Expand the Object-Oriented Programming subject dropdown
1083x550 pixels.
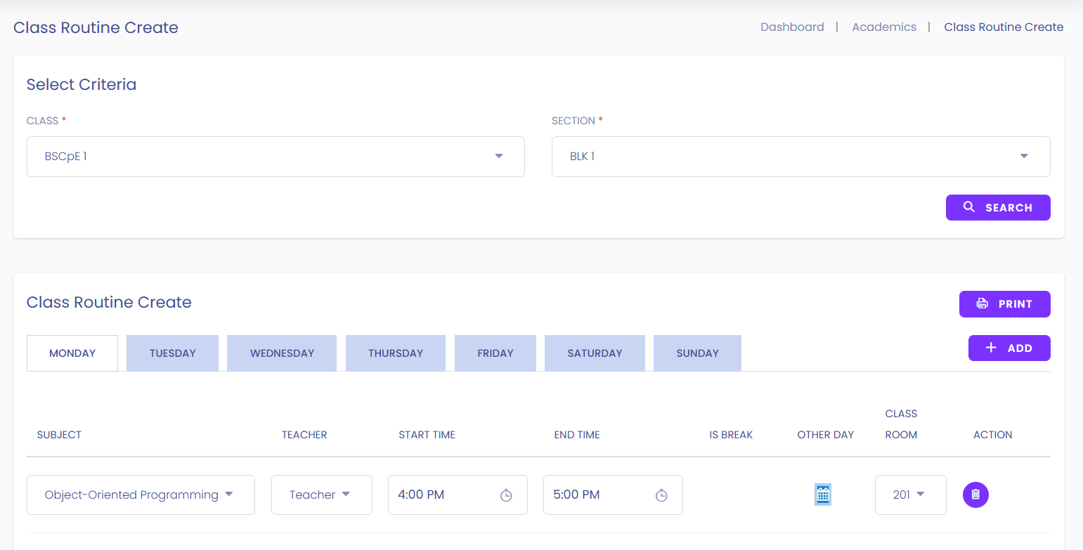141,495
